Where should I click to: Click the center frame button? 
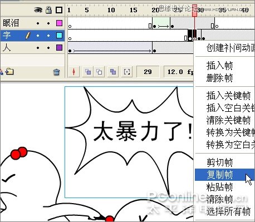coord(74,72)
